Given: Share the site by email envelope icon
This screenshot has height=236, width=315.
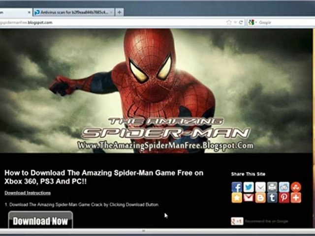Looking at the screenshot, I should (x=260, y=187).
